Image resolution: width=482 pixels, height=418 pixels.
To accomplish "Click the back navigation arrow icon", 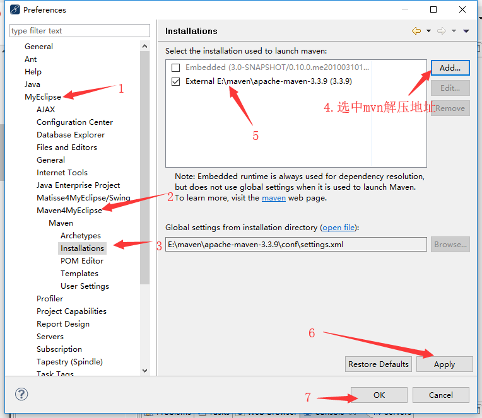I will 416,31.
